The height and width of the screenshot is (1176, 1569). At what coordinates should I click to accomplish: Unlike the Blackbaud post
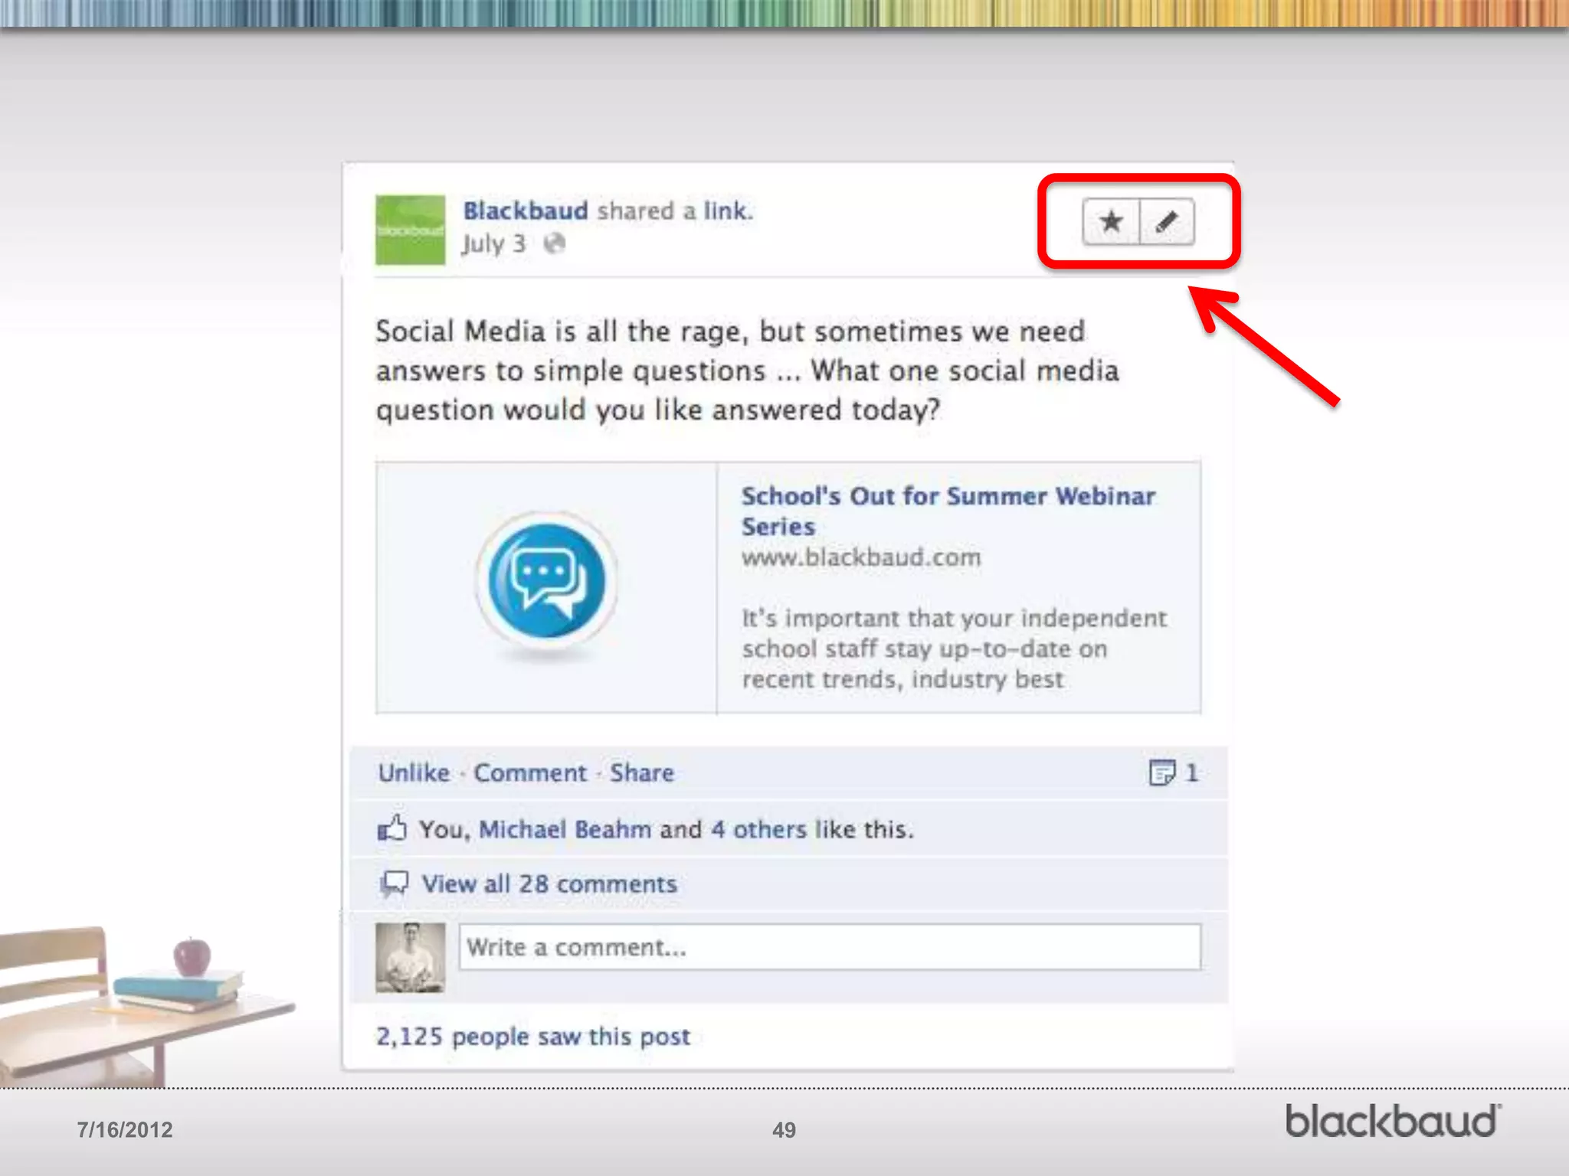[414, 773]
